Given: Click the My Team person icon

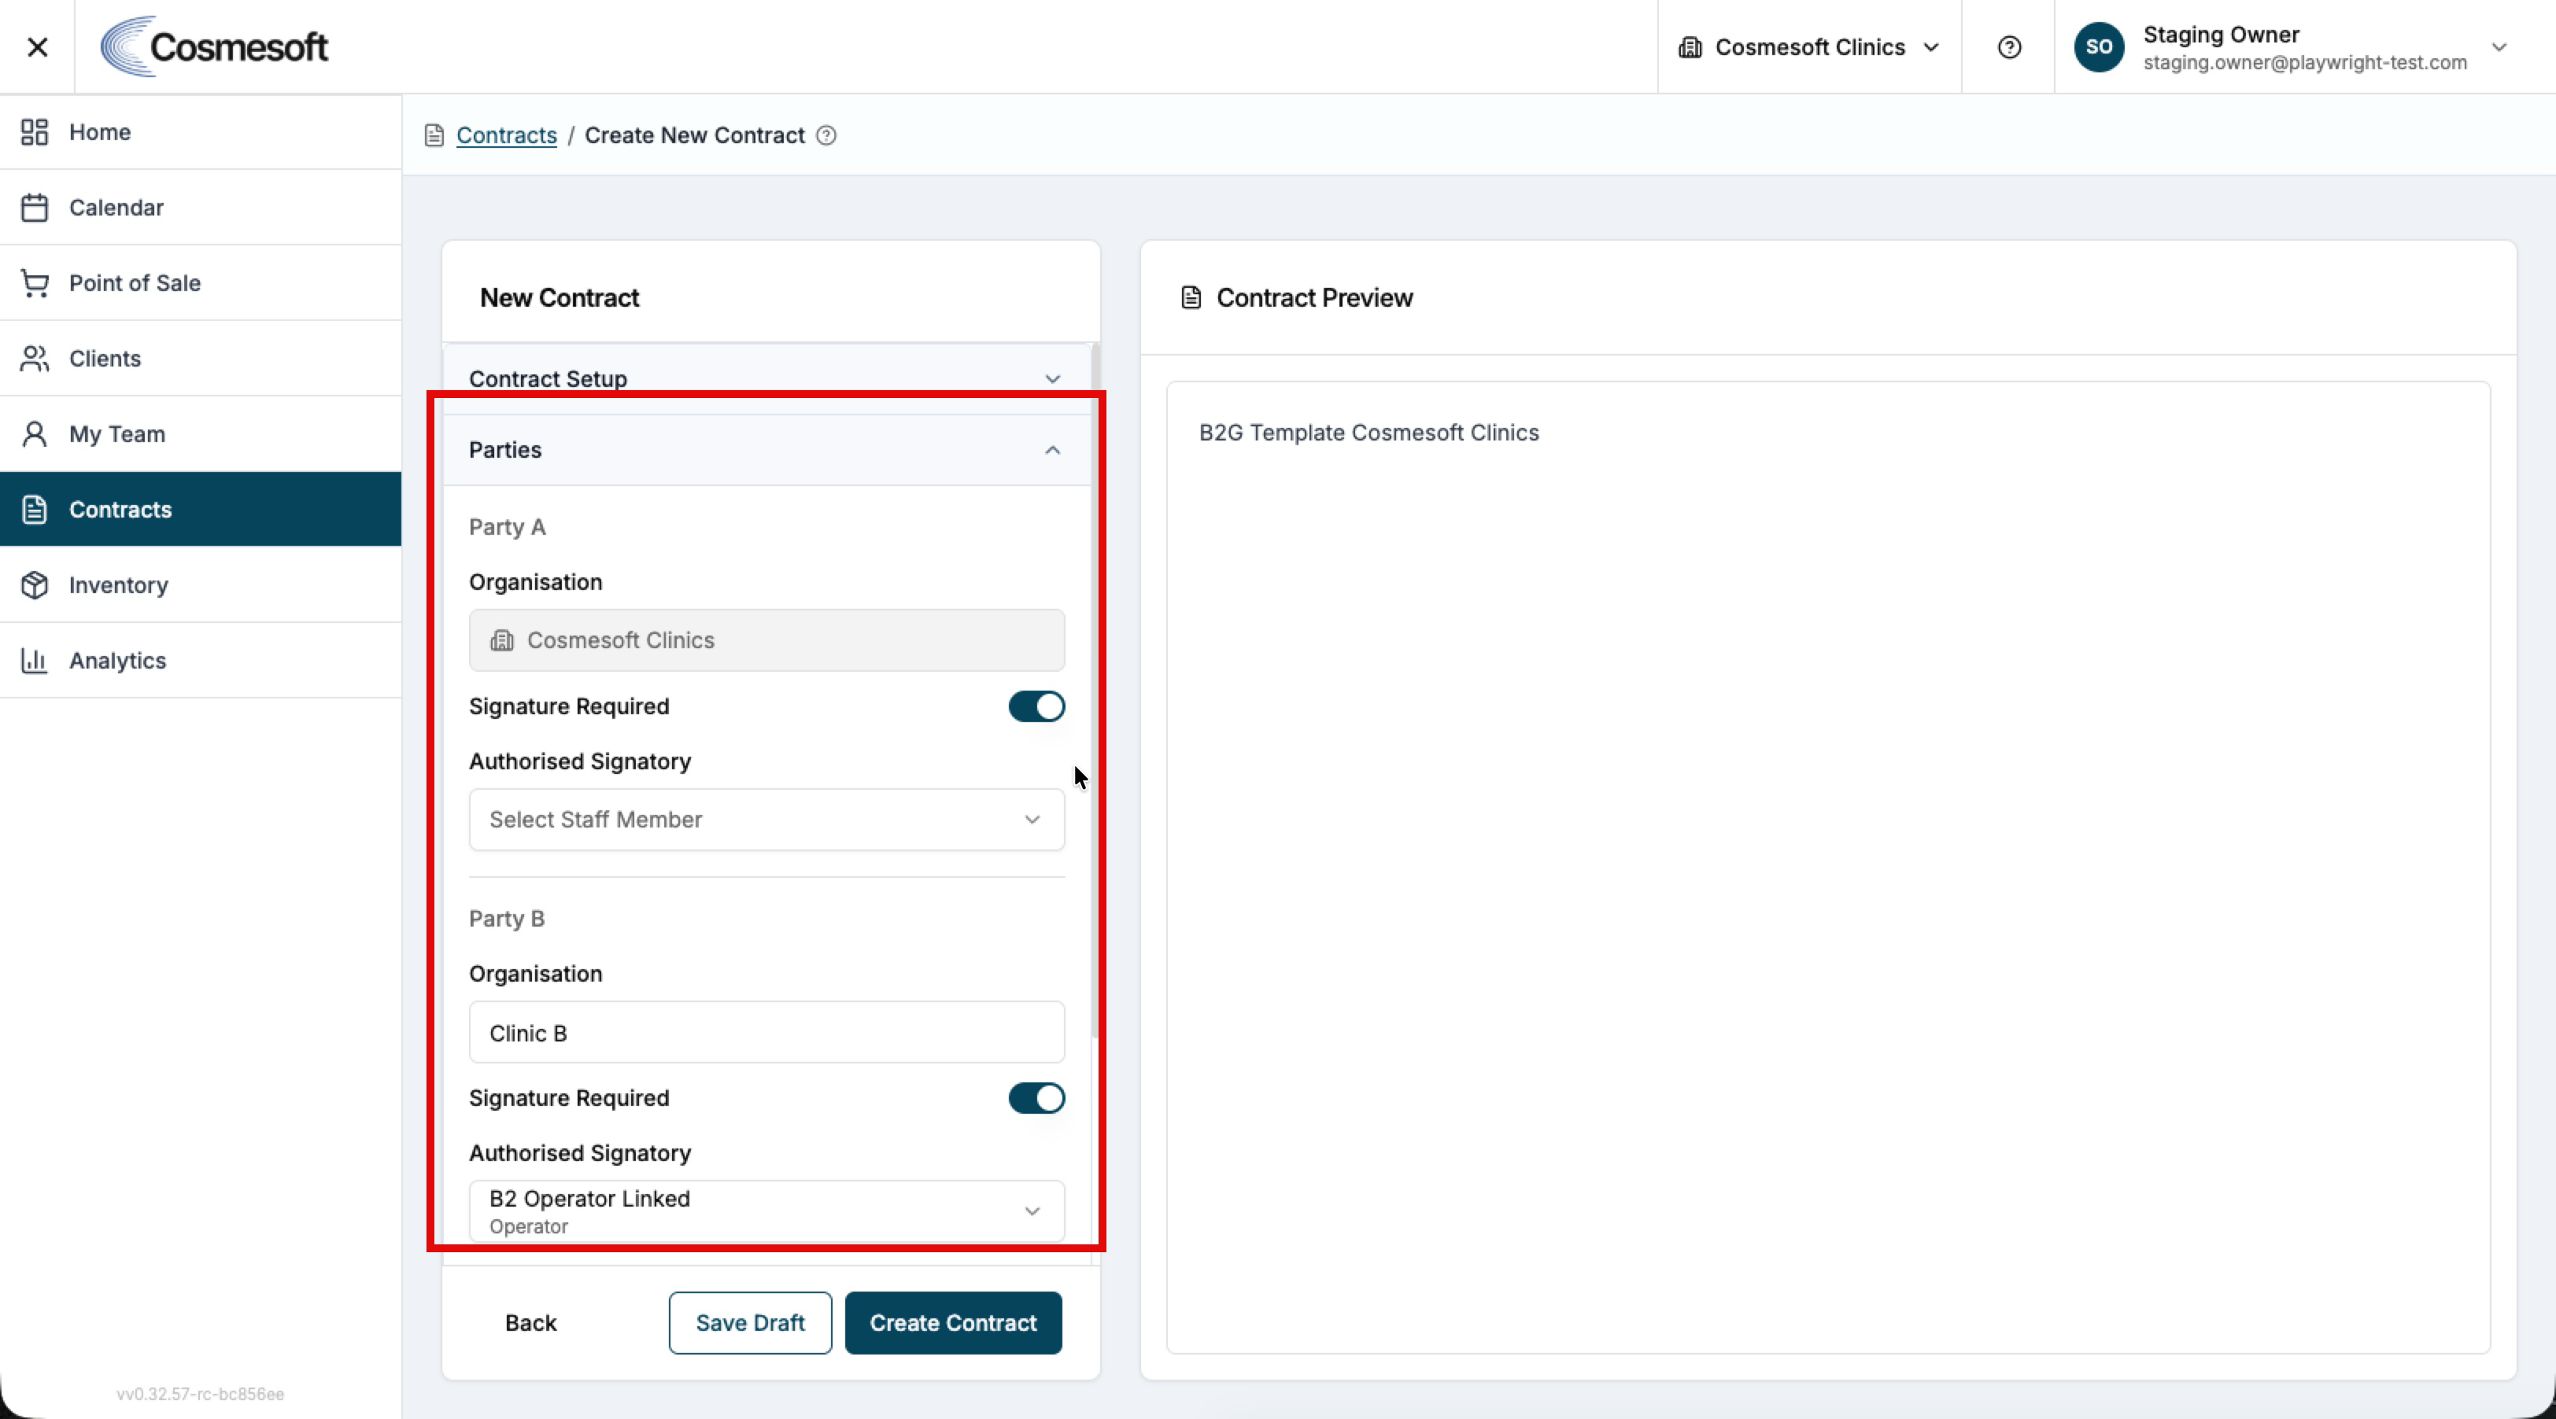Looking at the screenshot, I should click(x=35, y=433).
